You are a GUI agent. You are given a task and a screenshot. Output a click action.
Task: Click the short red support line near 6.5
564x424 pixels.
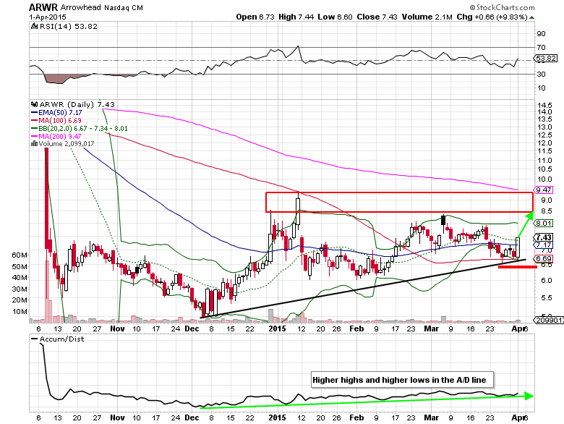pos(518,267)
